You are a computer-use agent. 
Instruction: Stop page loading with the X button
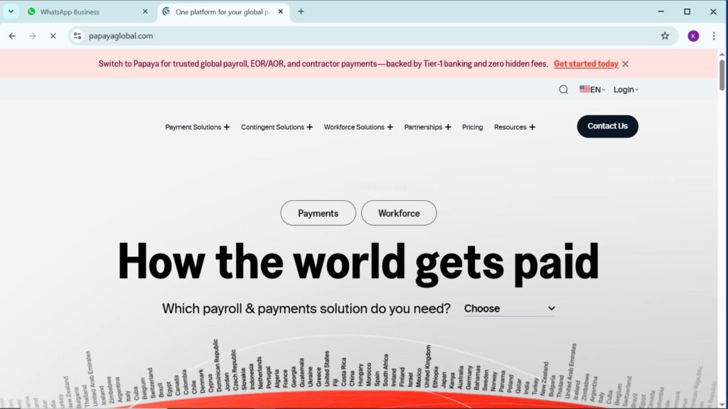click(53, 36)
